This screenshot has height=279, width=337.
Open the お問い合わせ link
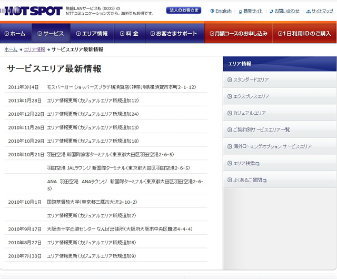click(287, 11)
